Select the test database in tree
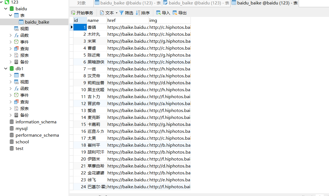The image size is (329, 196). point(19,149)
